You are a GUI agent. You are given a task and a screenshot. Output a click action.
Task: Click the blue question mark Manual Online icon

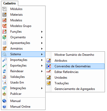pyautogui.click(x=4, y=107)
